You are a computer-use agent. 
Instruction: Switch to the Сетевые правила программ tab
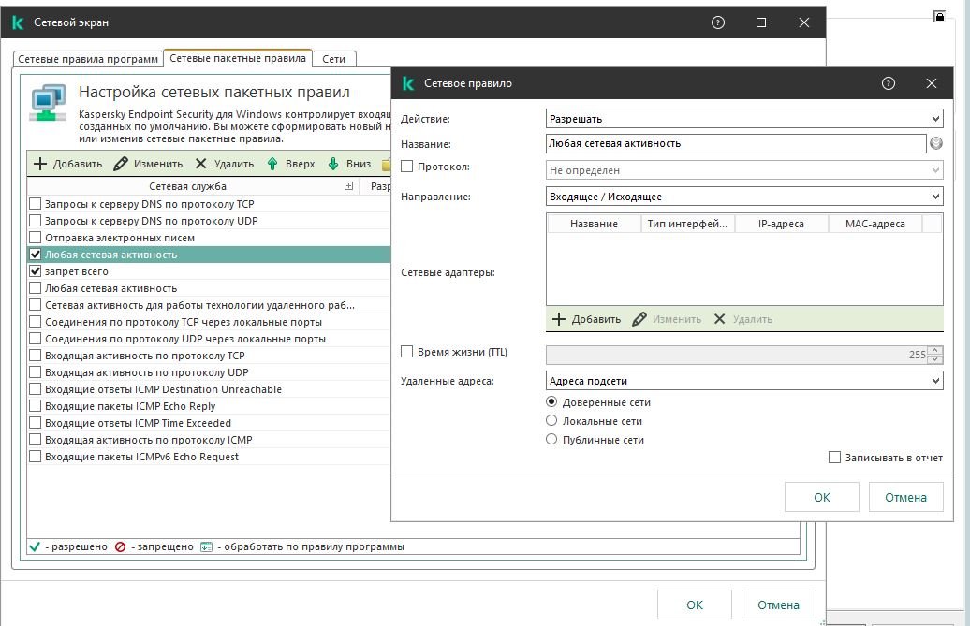pos(88,59)
